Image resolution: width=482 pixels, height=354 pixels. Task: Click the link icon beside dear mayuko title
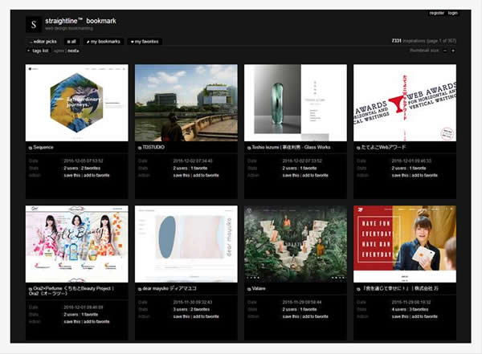(140, 288)
